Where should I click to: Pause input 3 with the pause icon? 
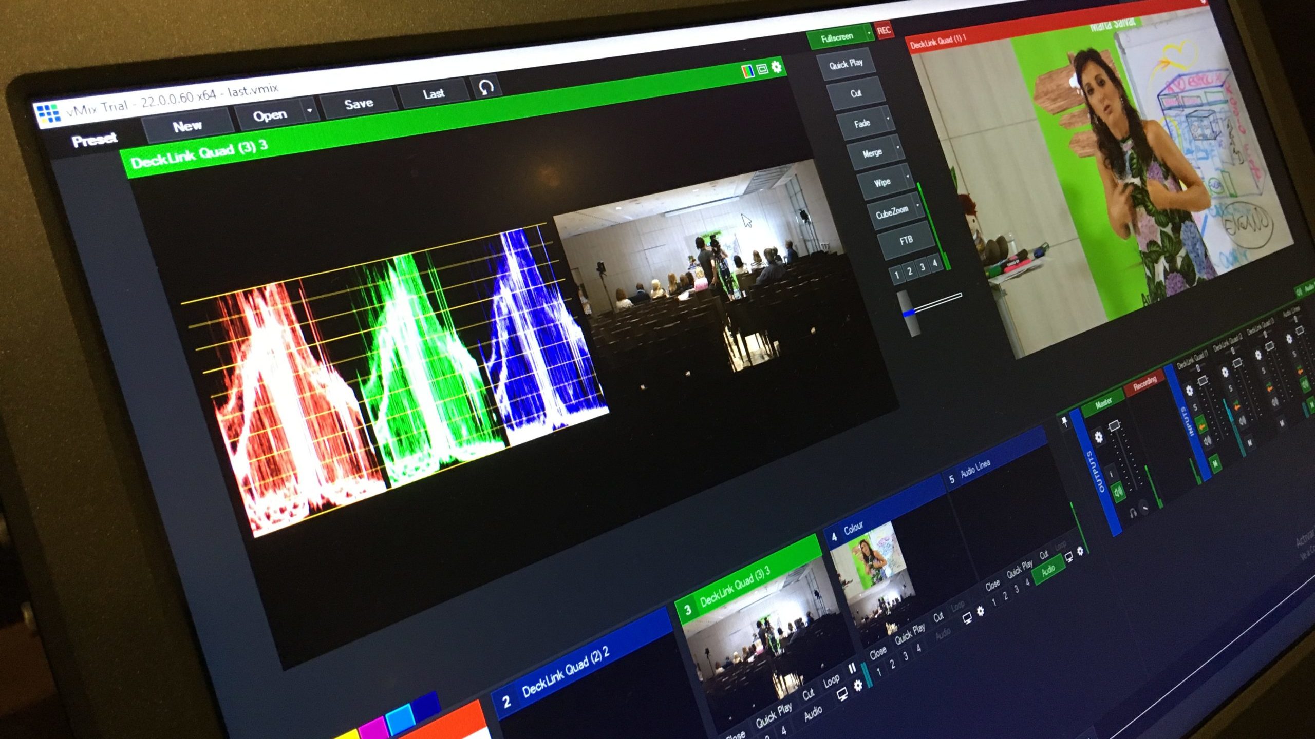click(852, 668)
